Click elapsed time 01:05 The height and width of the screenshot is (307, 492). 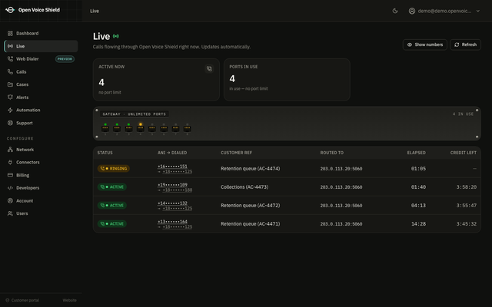pos(418,169)
